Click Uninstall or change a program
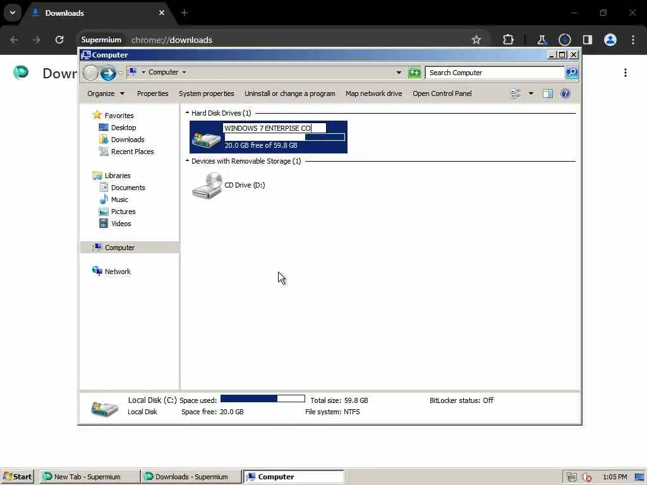The image size is (647, 485). (289, 93)
